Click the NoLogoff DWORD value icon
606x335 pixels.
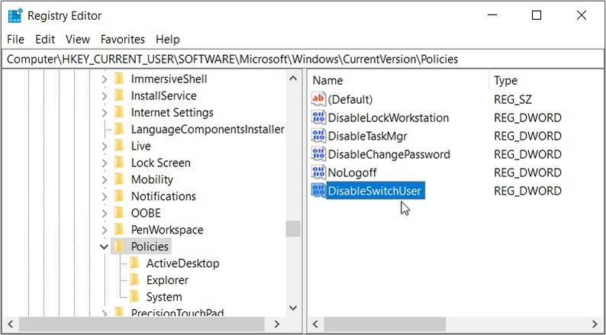[318, 172]
